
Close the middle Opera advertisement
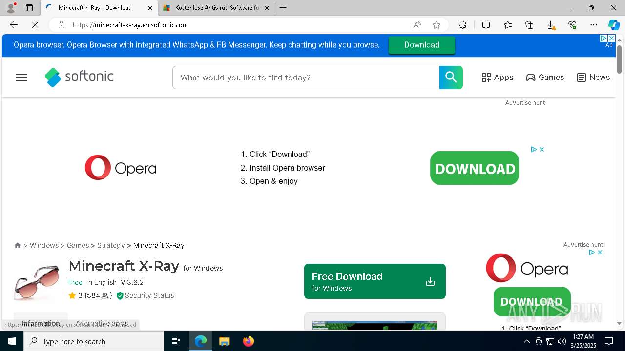click(542, 149)
